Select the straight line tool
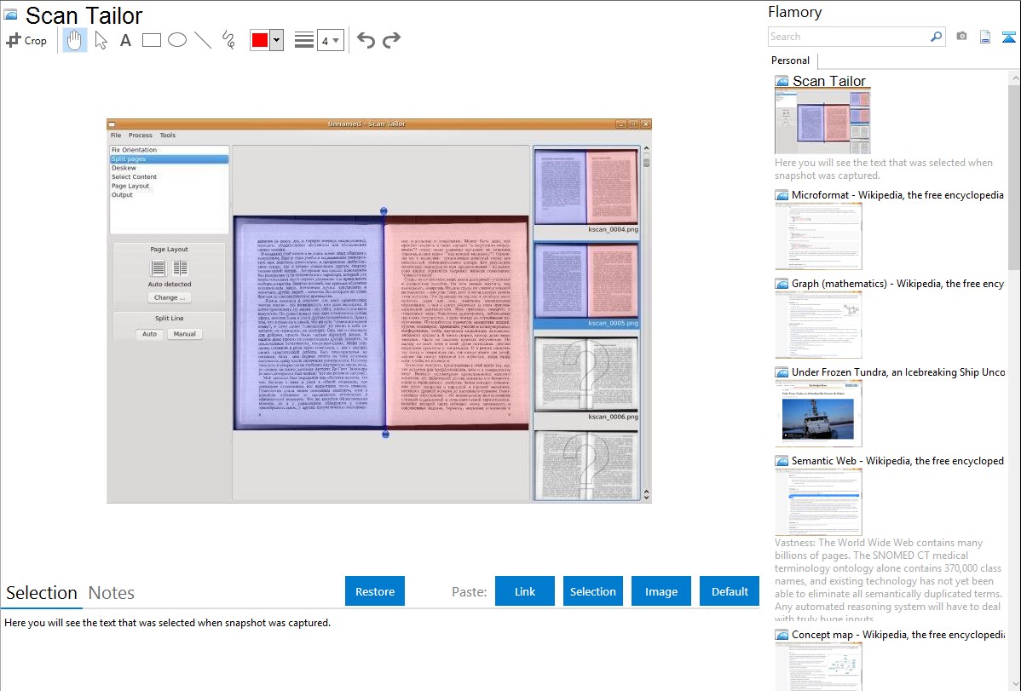 tap(203, 40)
